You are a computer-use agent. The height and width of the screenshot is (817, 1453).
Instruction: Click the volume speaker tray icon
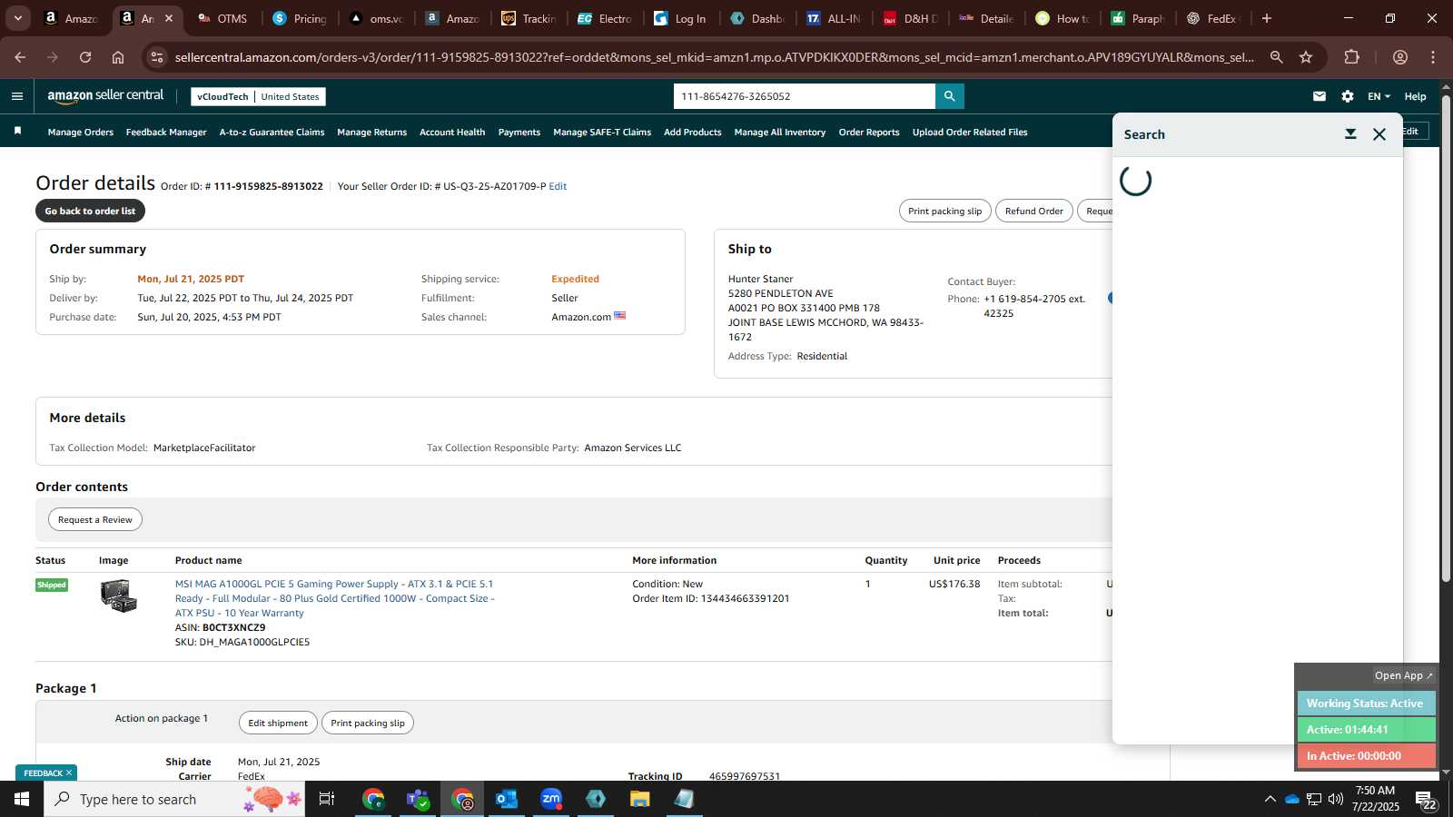click(1336, 799)
